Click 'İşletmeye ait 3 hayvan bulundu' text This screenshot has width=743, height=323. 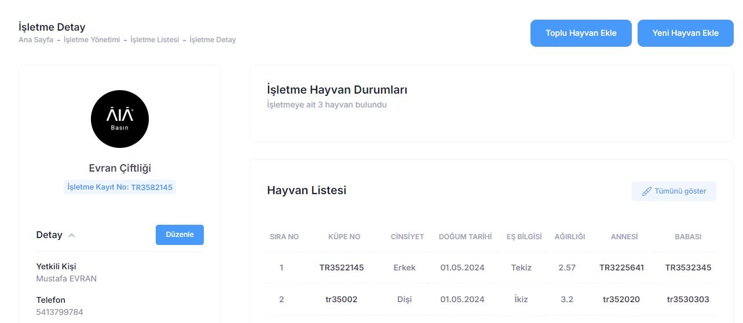(327, 105)
